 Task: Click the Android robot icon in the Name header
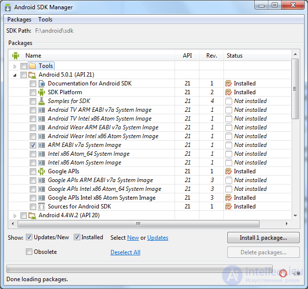(16, 56)
